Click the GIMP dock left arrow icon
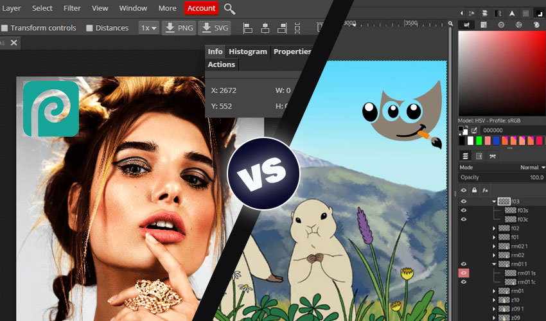The image size is (546, 321). pos(462,13)
